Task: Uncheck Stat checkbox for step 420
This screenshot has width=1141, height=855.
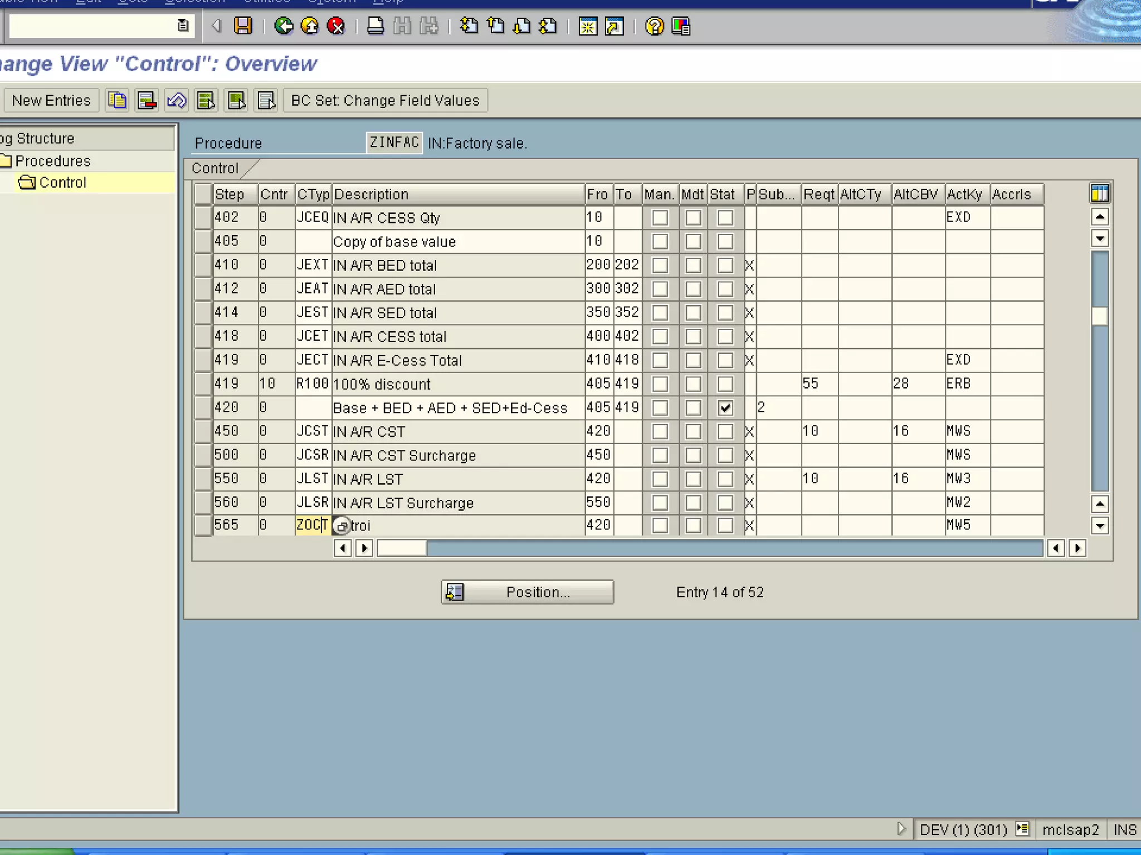Action: coord(725,408)
